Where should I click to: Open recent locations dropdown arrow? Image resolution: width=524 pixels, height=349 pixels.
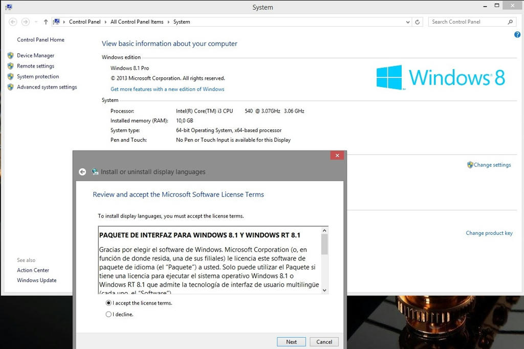(x=36, y=22)
